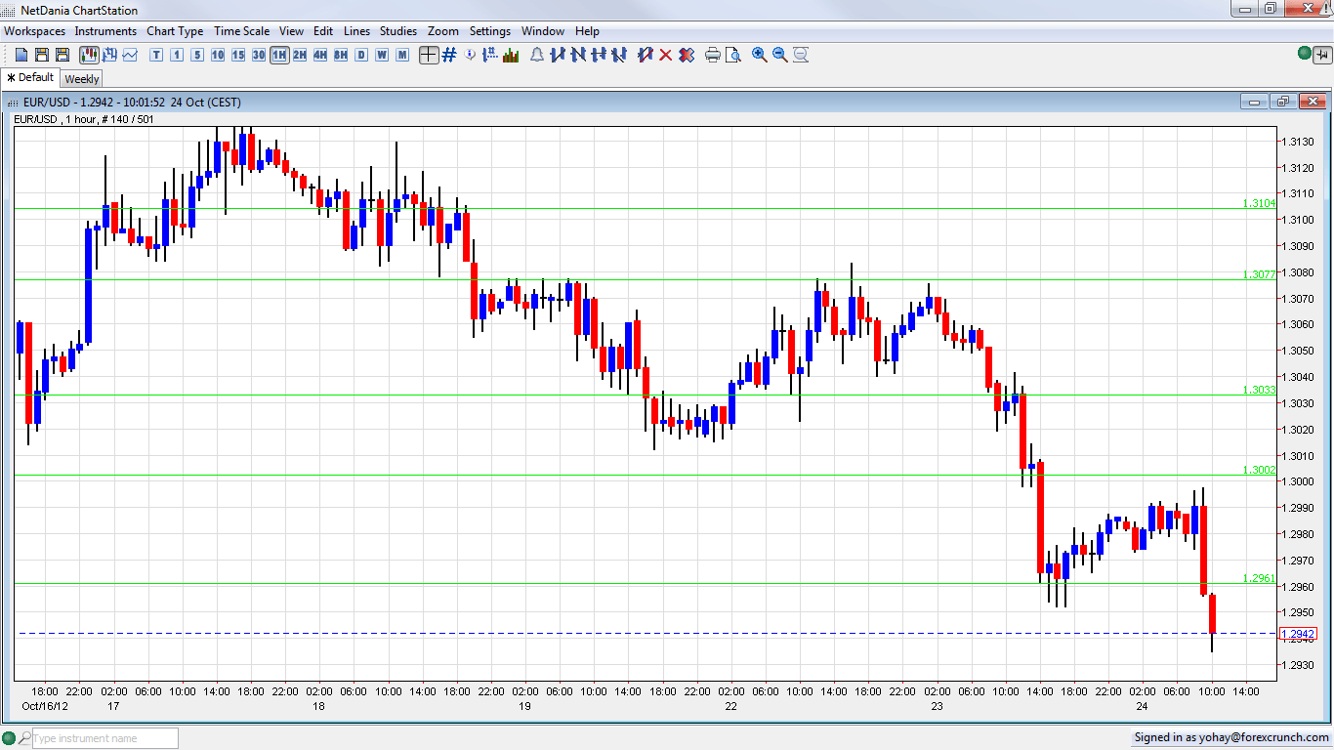
Task: Select the second line drawing tool
Action: [578, 55]
